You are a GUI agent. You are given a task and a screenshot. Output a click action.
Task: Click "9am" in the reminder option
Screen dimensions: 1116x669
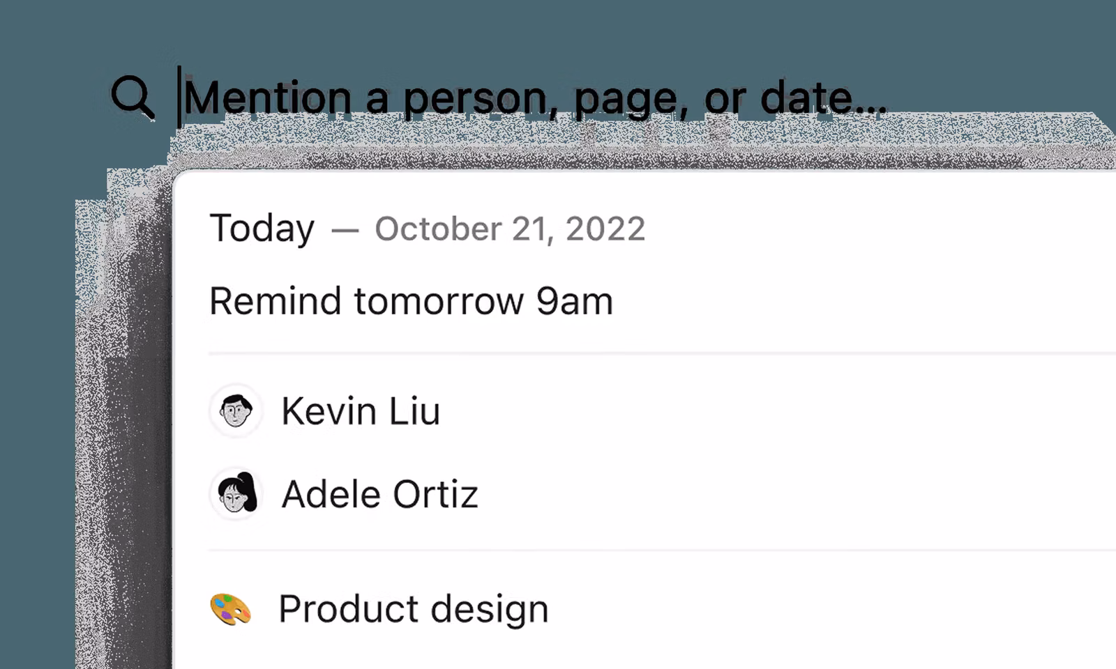click(x=574, y=302)
